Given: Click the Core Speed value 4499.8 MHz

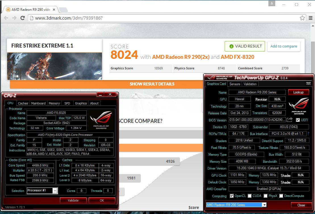Looking at the screenshot, I should tap(40, 165).
